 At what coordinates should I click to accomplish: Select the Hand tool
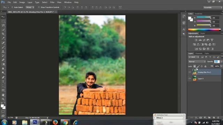click(3, 95)
